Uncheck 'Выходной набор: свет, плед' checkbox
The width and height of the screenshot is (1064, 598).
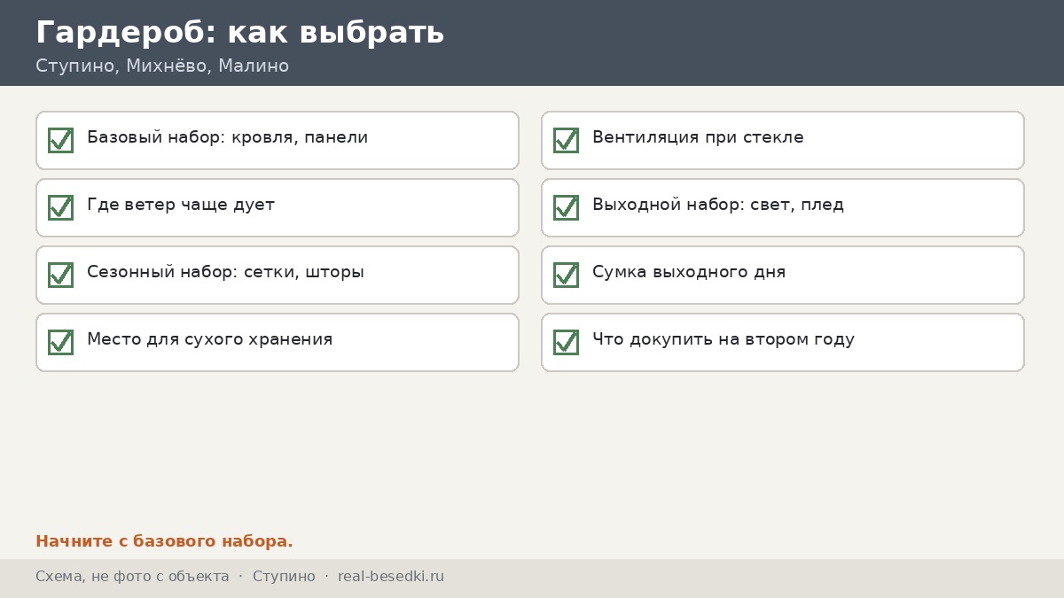point(566,207)
